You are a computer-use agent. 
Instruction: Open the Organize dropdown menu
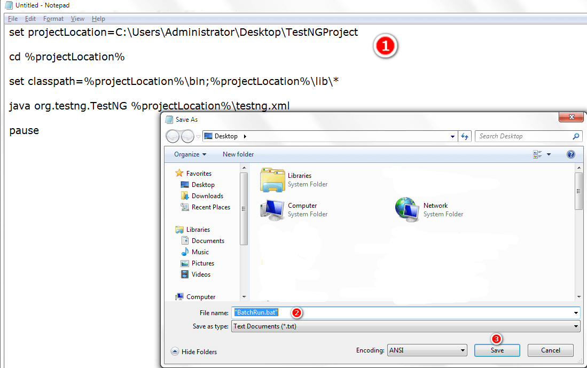(x=188, y=154)
